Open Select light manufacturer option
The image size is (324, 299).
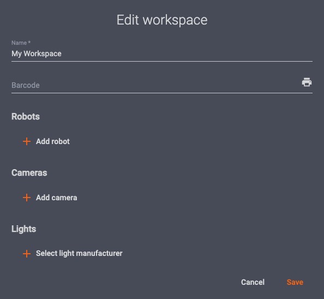click(x=79, y=253)
